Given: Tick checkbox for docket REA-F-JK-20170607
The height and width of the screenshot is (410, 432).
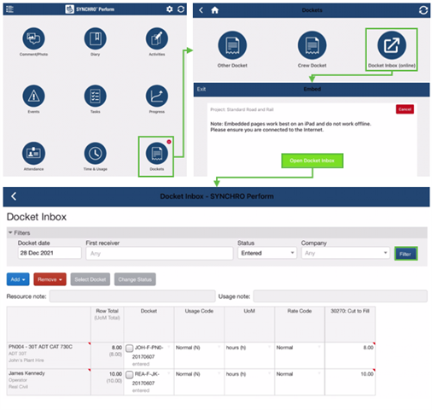Looking at the screenshot, I should (130, 375).
